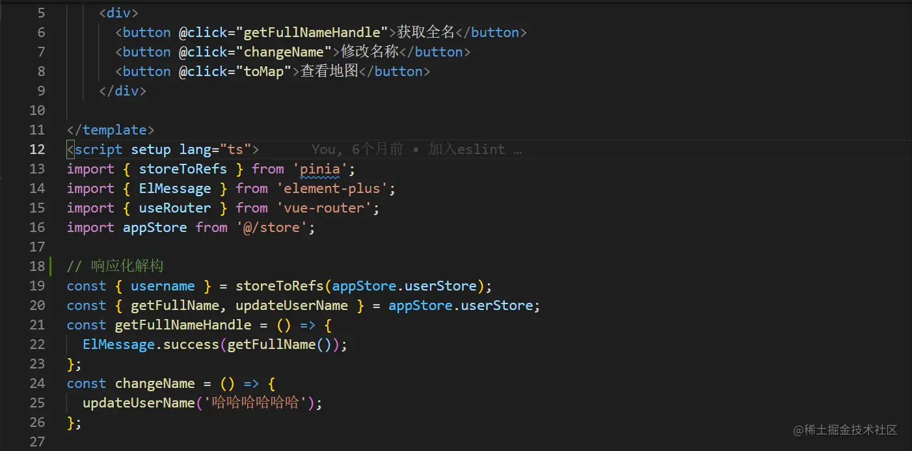The width and height of the screenshot is (912, 451).
Task: Click the 'updateUserName' call on line 25
Action: (x=139, y=403)
